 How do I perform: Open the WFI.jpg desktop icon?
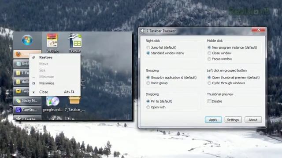52,43
